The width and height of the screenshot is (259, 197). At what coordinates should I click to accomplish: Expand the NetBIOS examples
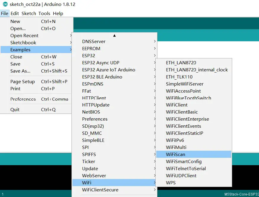pyautogui.click(x=115, y=112)
